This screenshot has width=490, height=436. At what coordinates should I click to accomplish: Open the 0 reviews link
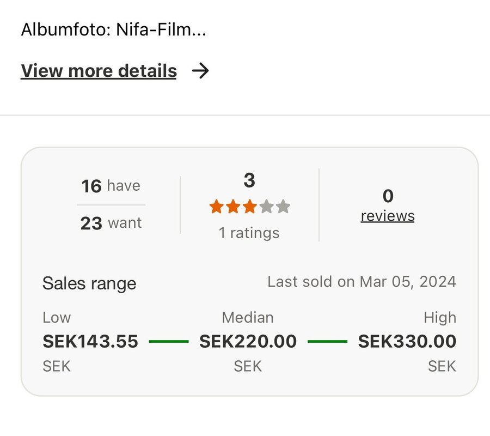(388, 216)
